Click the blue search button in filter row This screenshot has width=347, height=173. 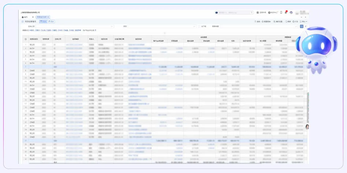[302, 26]
